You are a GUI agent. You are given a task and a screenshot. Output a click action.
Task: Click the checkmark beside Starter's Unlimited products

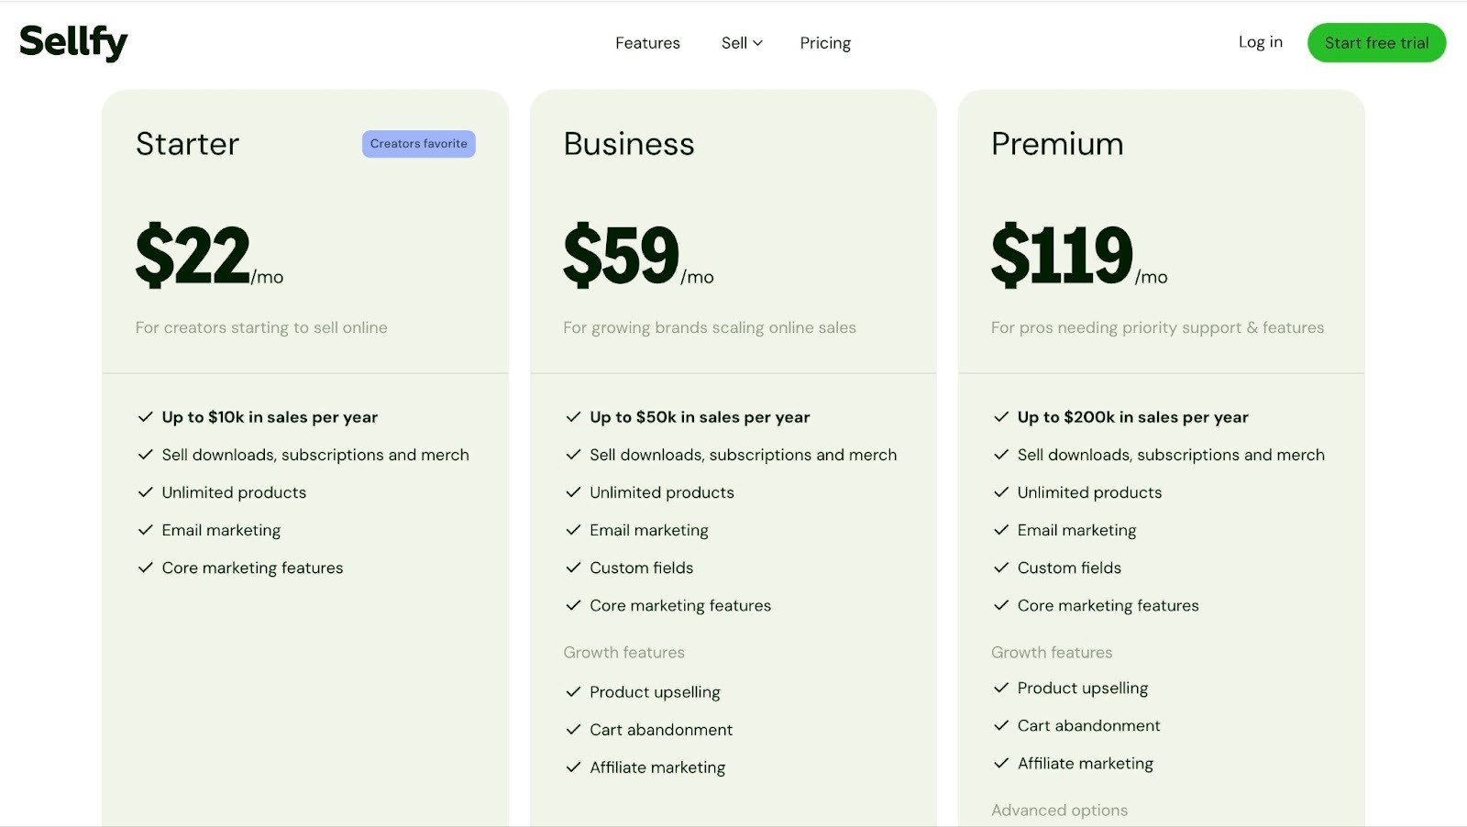(145, 492)
